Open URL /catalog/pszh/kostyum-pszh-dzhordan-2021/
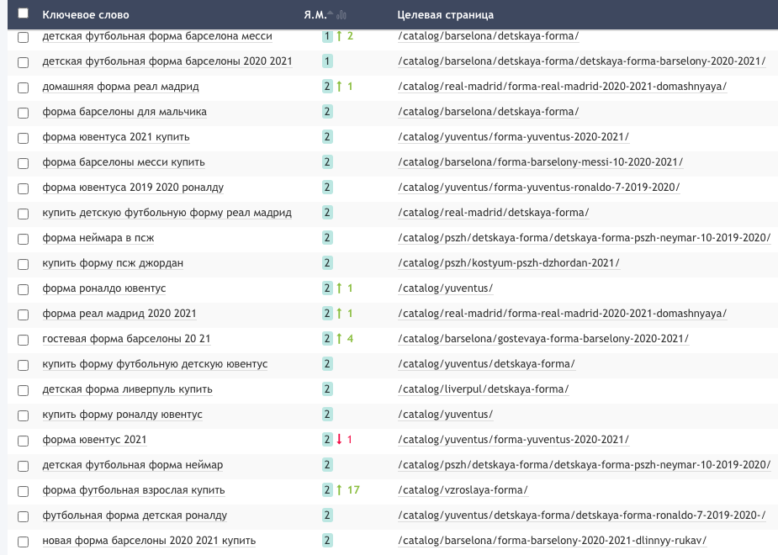This screenshot has height=555, width=778. pyautogui.click(x=509, y=263)
